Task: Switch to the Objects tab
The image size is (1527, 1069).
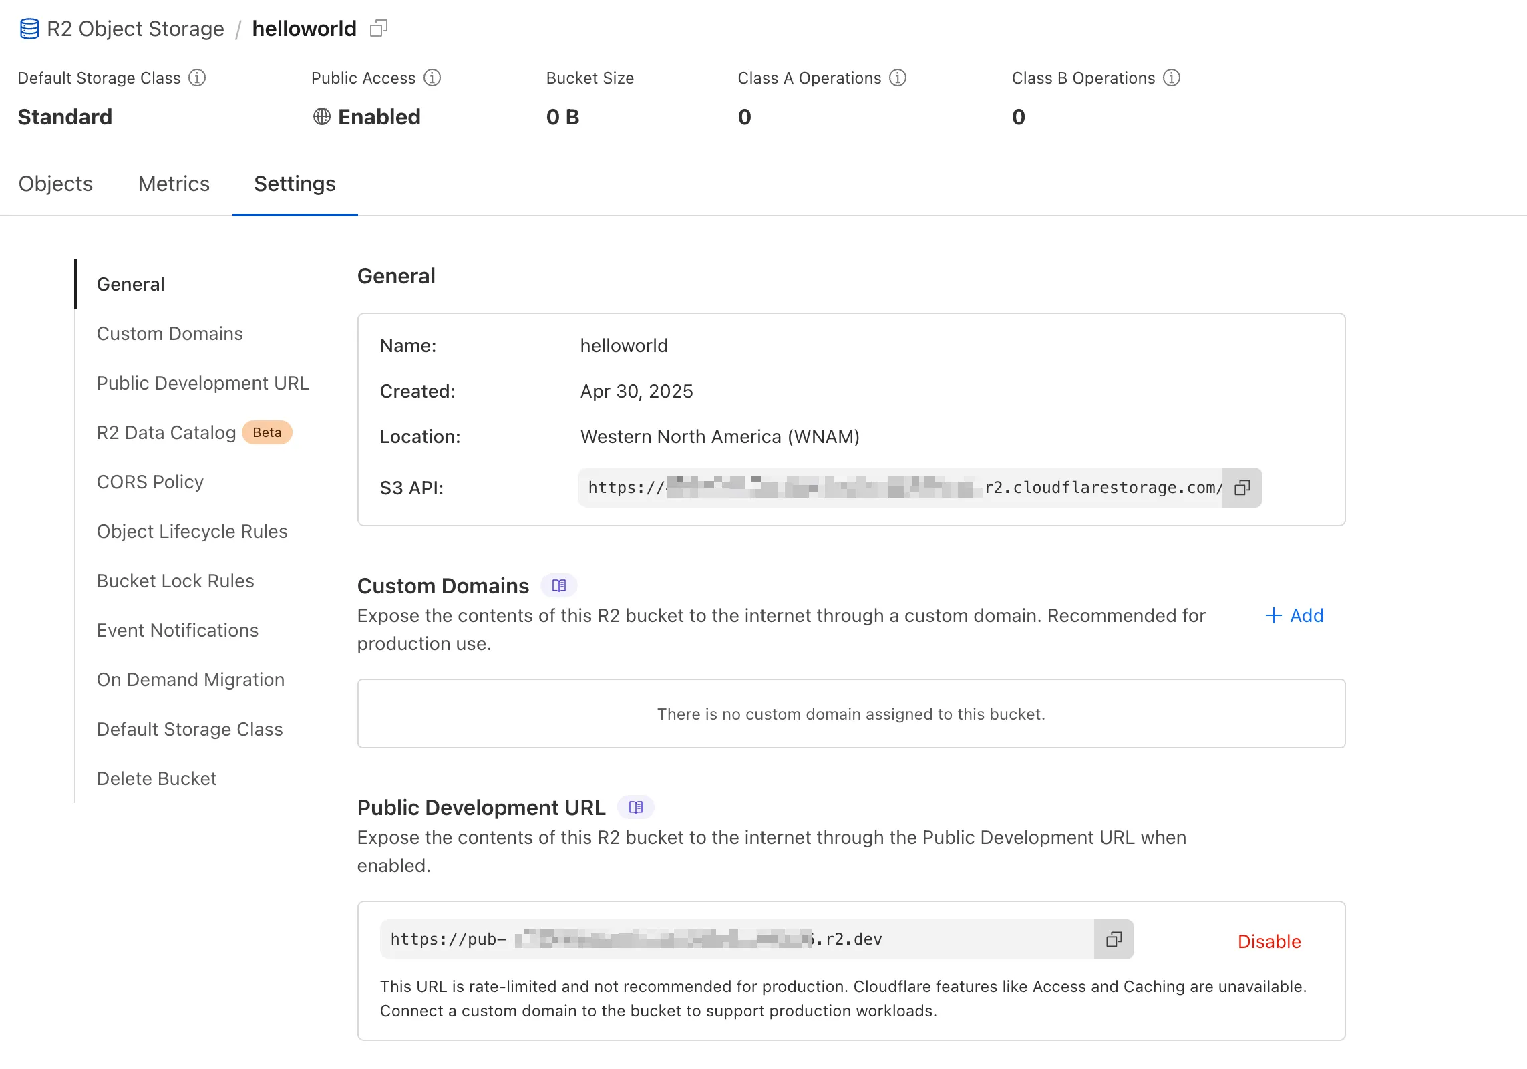Action: point(55,183)
